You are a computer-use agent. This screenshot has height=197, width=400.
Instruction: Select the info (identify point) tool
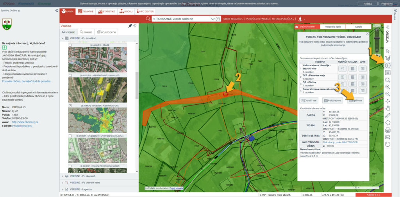(x=387, y=65)
